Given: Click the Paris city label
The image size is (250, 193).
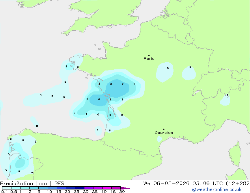Looking at the screenshot, I should pyautogui.click(x=149, y=58).
